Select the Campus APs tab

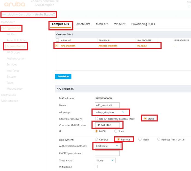(x=60, y=24)
